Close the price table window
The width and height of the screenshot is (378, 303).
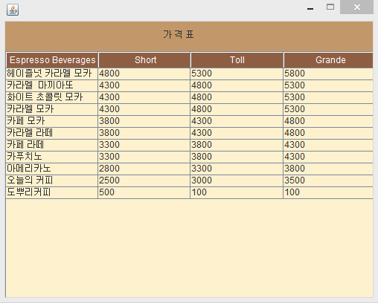[x=356, y=7]
